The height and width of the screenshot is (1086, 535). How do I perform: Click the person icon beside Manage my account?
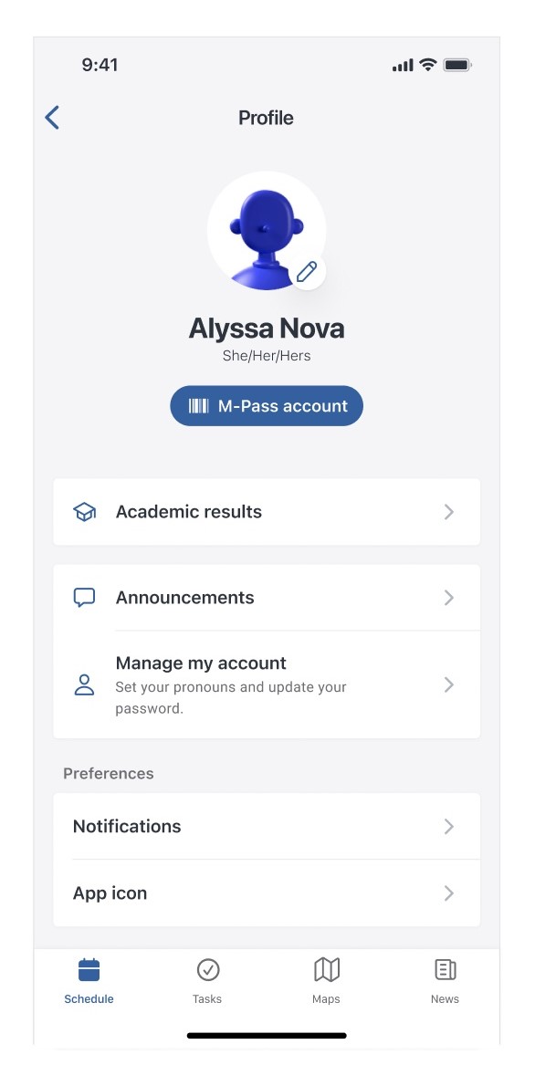point(85,685)
